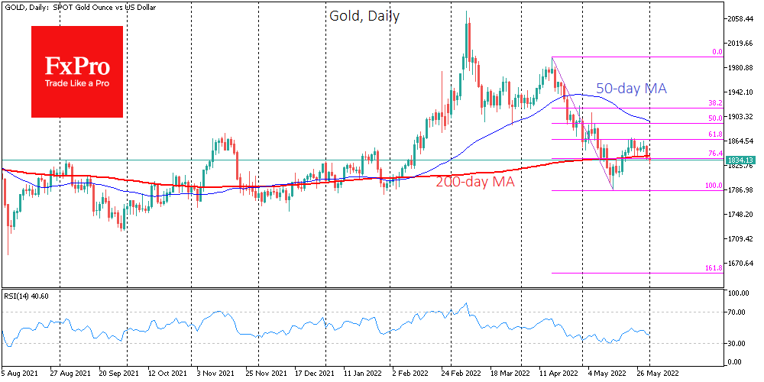Click the Fibonacci 61.8 level label
The image size is (764, 382).
pos(715,134)
